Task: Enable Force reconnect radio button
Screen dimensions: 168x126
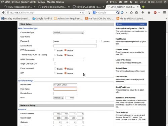Action: click(x=55, y=68)
